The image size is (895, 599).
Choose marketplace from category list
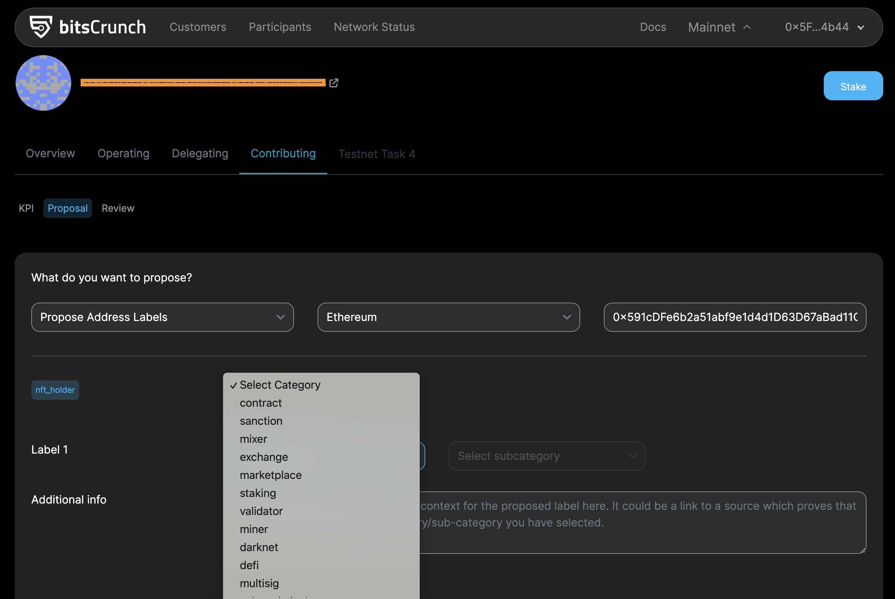click(x=321, y=475)
